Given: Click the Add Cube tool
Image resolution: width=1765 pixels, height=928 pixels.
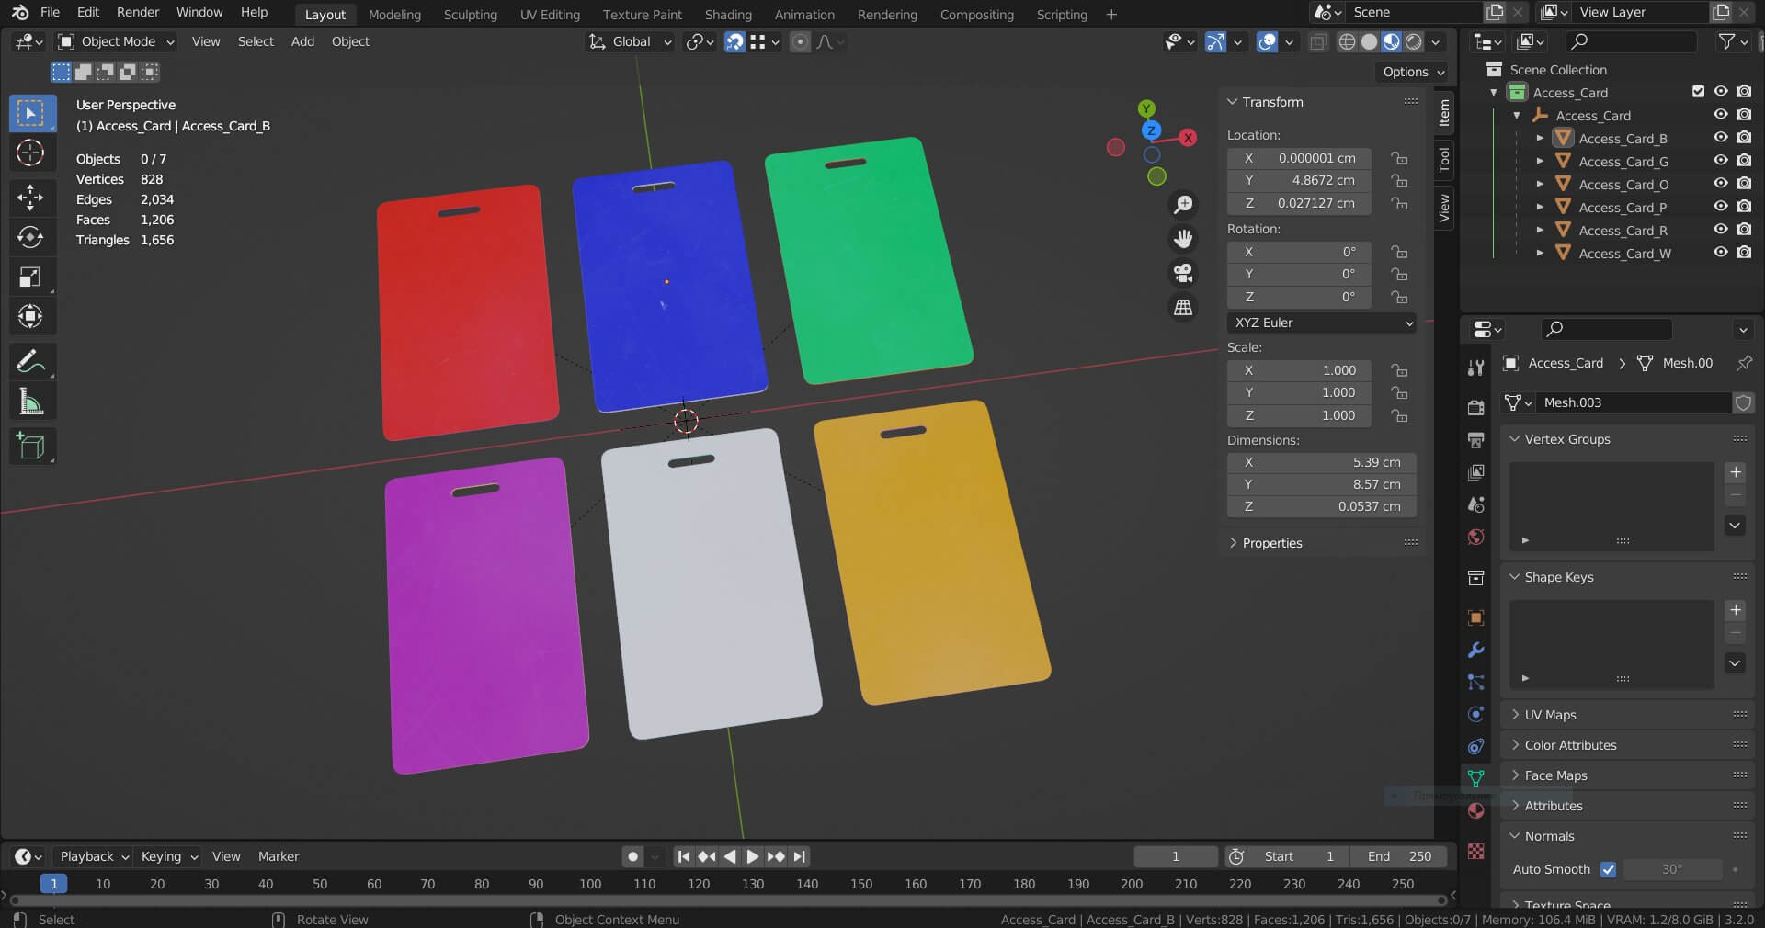Looking at the screenshot, I should point(30,447).
